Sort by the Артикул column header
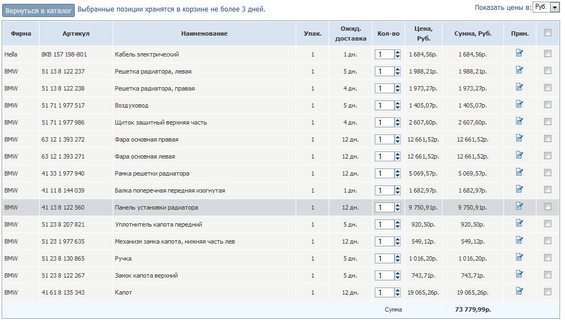This screenshot has width=565, height=327. [x=76, y=33]
